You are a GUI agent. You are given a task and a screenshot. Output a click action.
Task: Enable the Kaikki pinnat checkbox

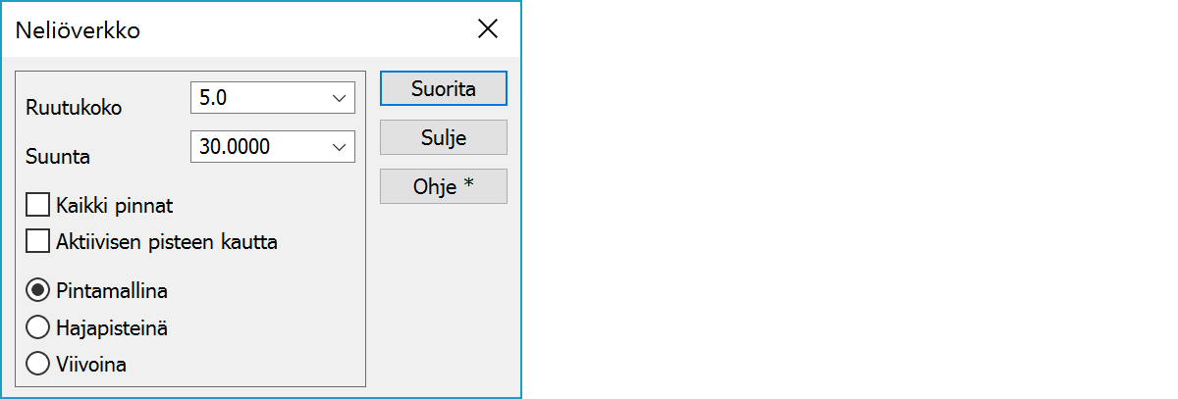point(38,205)
